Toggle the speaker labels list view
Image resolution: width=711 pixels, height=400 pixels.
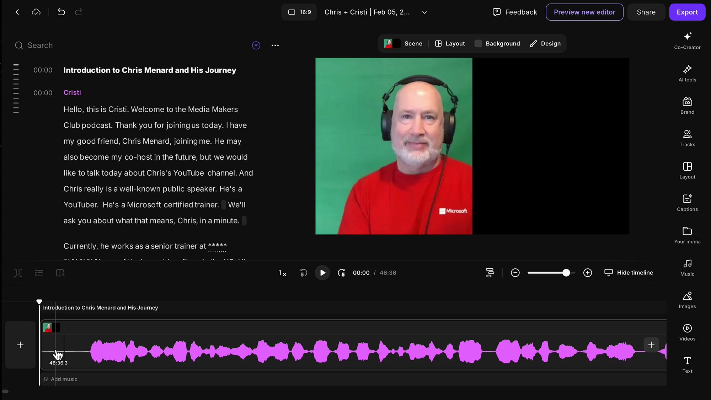coord(39,273)
